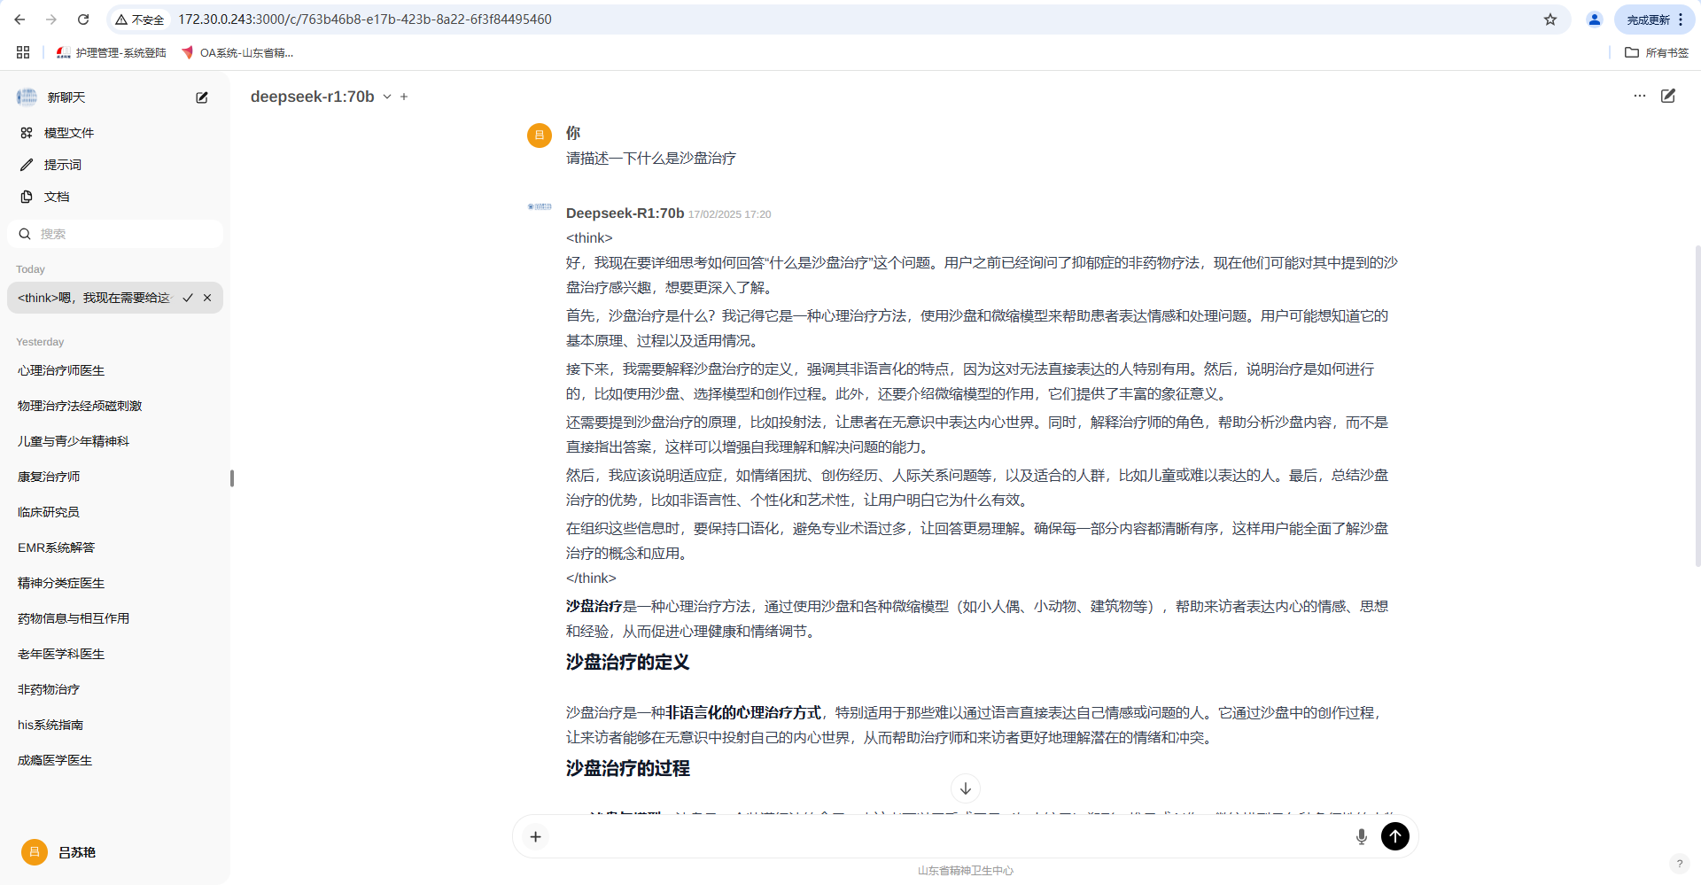The height and width of the screenshot is (885, 1701).
Task: Open his系统指南 chat
Action: point(115,725)
